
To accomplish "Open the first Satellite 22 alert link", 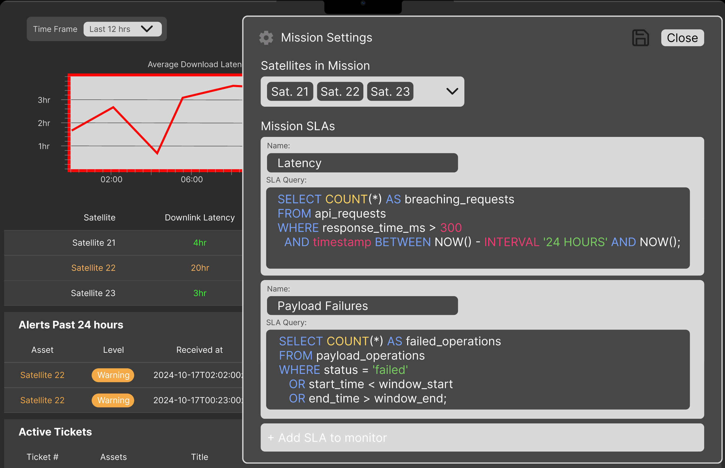I will [x=42, y=375].
